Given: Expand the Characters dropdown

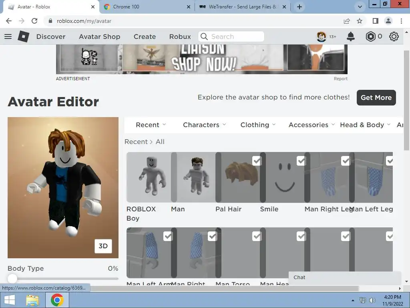Looking at the screenshot, I should 205,125.
